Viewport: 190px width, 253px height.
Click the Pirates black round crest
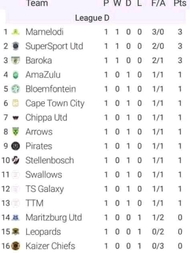pyautogui.click(x=16, y=146)
